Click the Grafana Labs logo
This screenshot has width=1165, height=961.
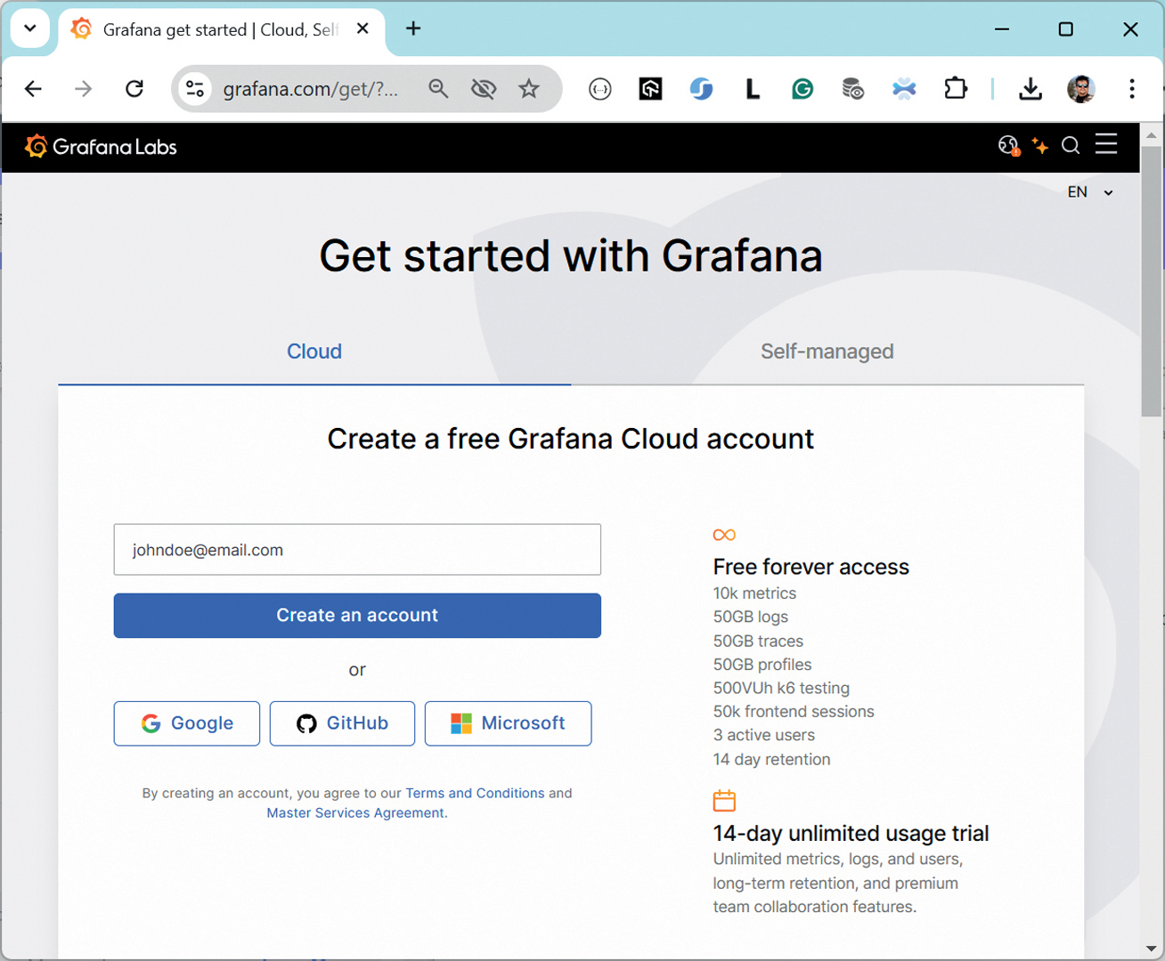pos(101,147)
